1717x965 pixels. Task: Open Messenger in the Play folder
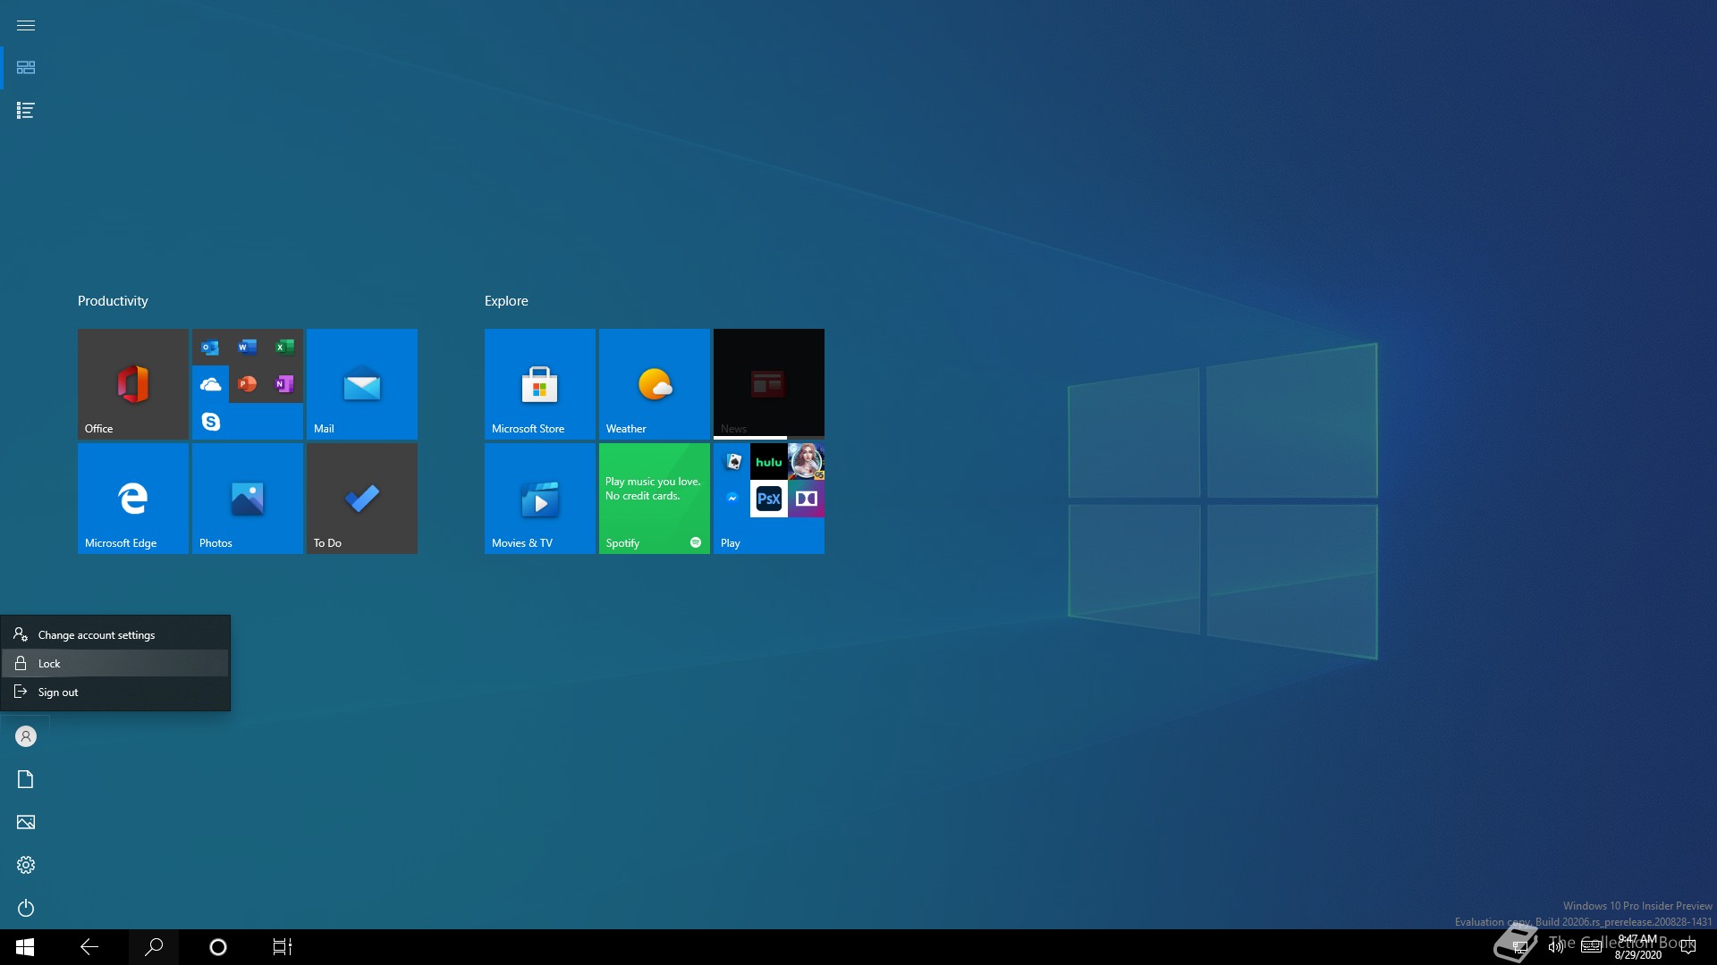(732, 499)
